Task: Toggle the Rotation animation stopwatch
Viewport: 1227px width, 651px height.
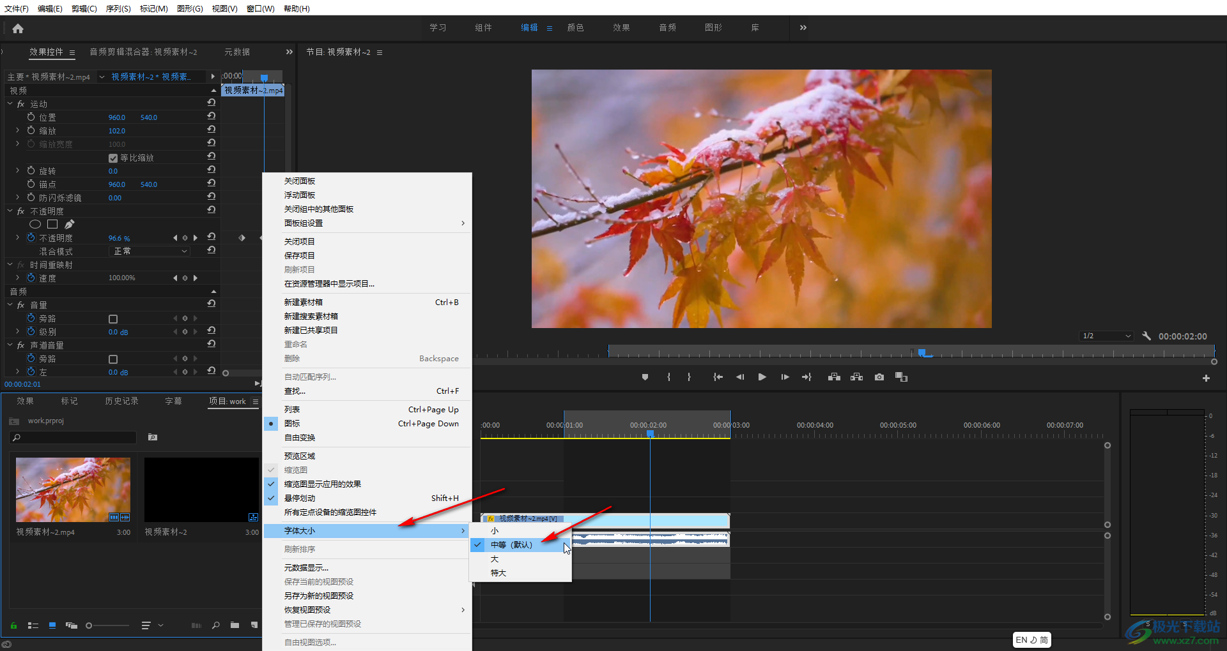Action: coord(31,170)
